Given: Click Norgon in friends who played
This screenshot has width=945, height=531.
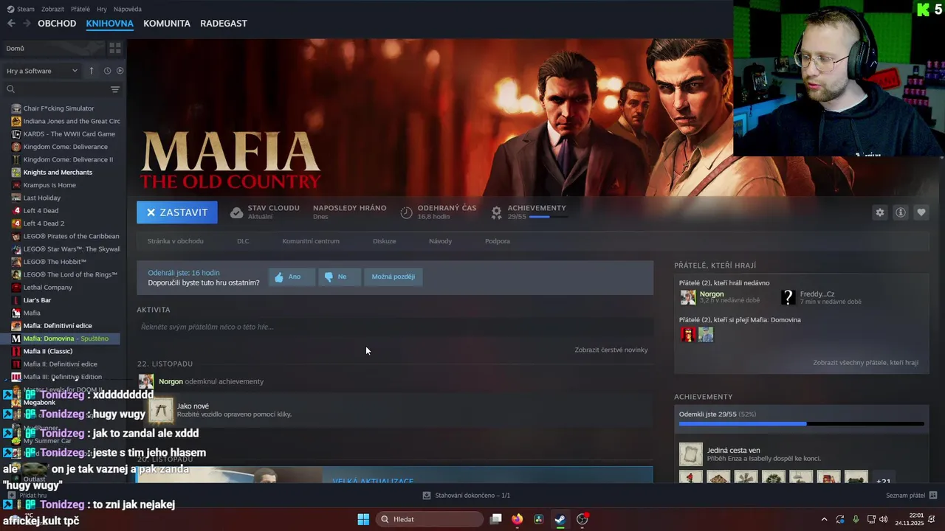Looking at the screenshot, I should point(712,294).
